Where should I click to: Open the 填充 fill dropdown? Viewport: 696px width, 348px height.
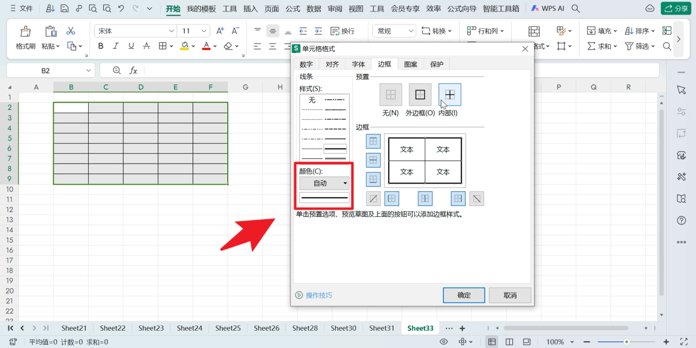point(602,31)
